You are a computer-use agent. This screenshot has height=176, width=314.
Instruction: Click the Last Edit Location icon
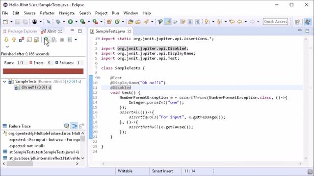coord(232,22)
